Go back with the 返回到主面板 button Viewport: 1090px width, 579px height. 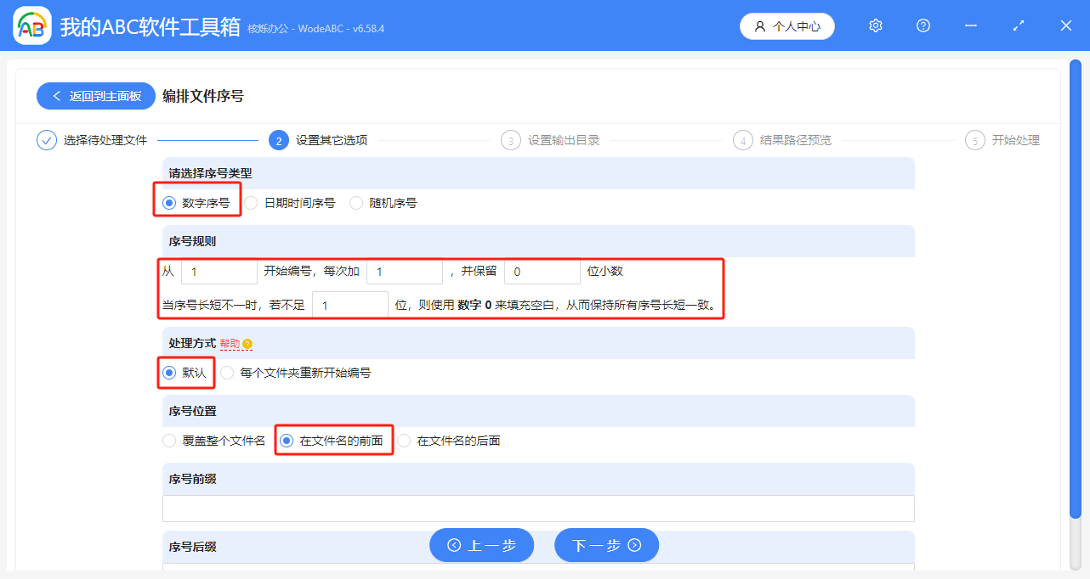[x=95, y=96]
